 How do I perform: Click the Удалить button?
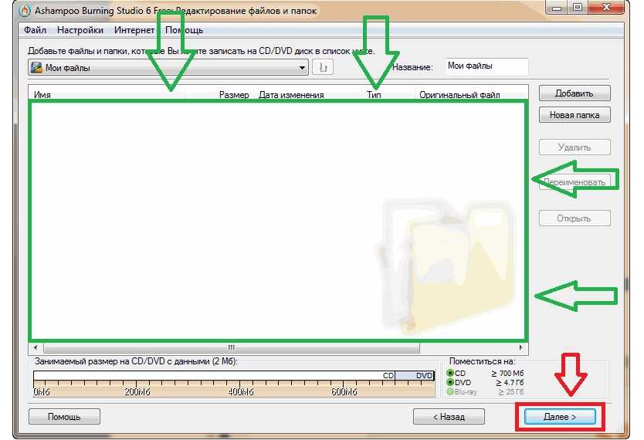575,147
